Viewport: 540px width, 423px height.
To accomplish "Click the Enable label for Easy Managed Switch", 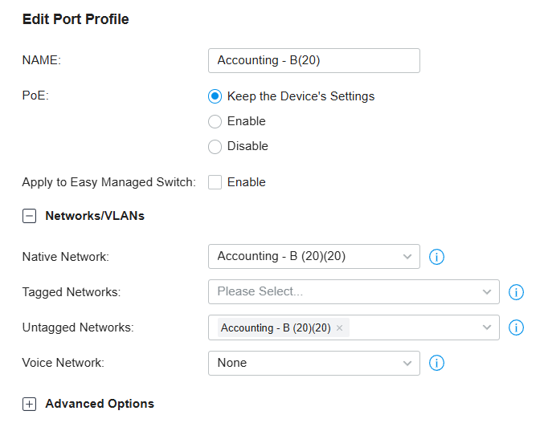I will (x=246, y=182).
